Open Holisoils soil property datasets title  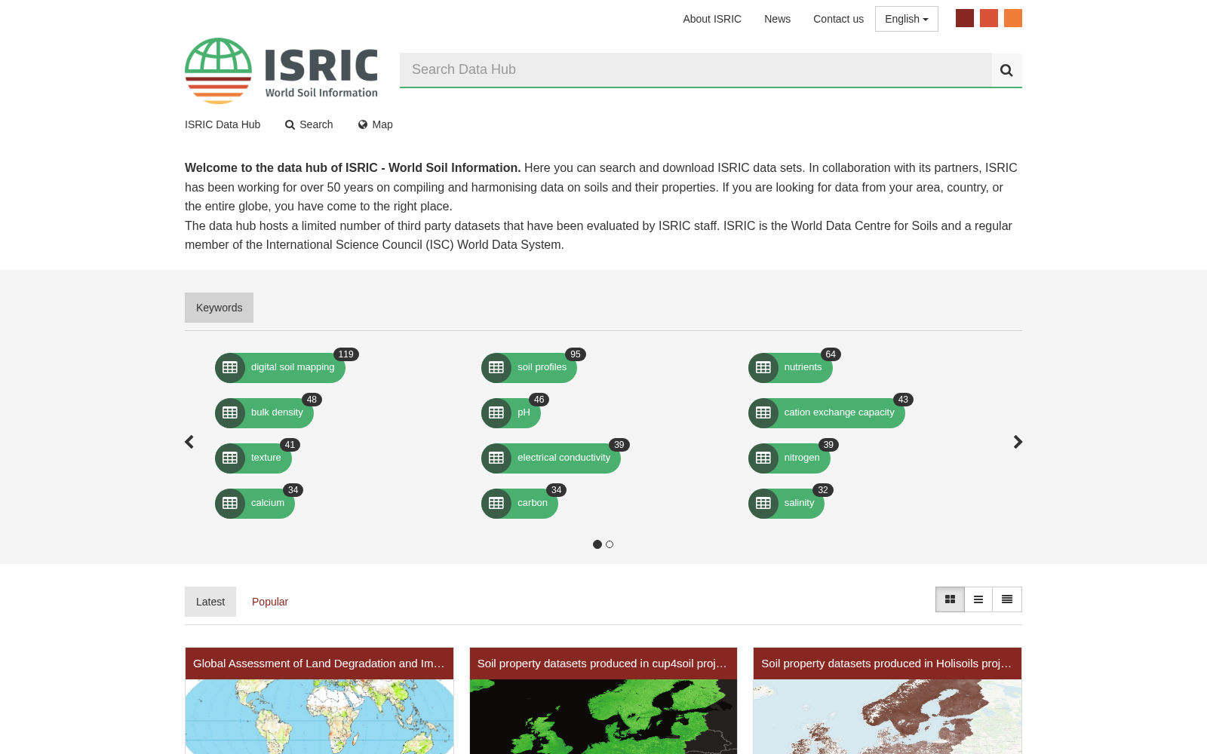[887, 664]
